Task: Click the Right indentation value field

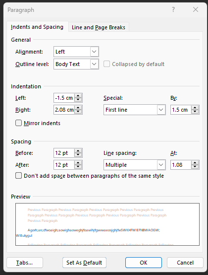Action: click(64, 110)
